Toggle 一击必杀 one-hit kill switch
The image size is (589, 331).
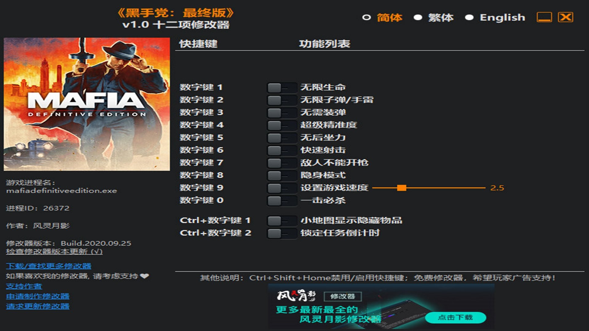tap(281, 201)
